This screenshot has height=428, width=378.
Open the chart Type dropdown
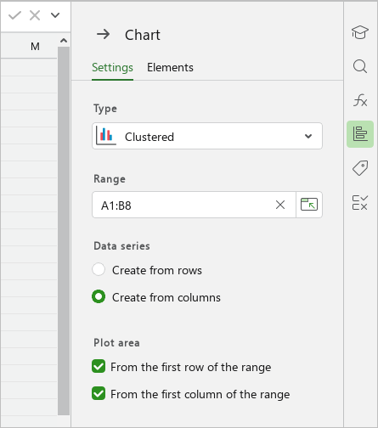[x=207, y=136]
